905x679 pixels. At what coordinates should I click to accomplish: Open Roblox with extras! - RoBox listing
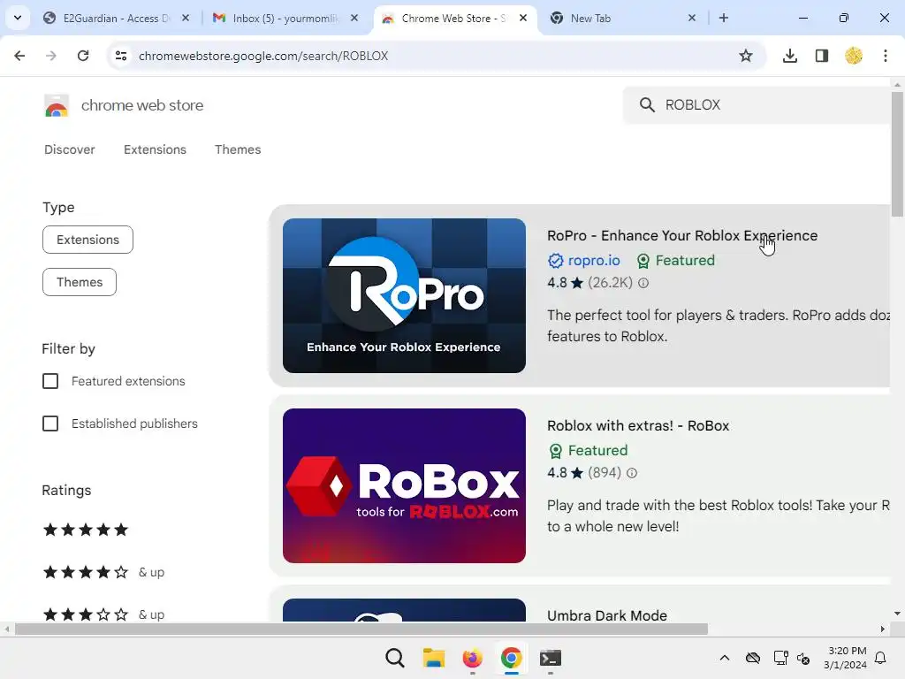(x=638, y=425)
